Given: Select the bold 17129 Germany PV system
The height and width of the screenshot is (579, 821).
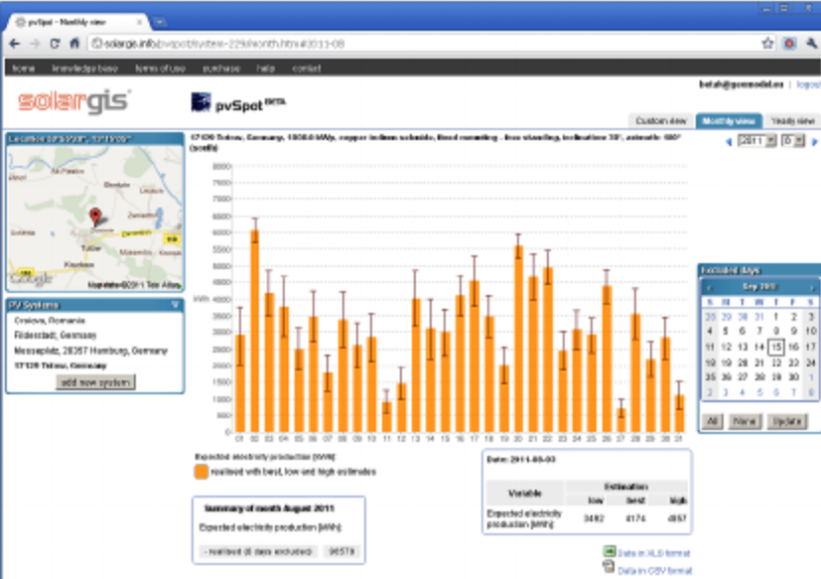Looking at the screenshot, I should (x=61, y=365).
